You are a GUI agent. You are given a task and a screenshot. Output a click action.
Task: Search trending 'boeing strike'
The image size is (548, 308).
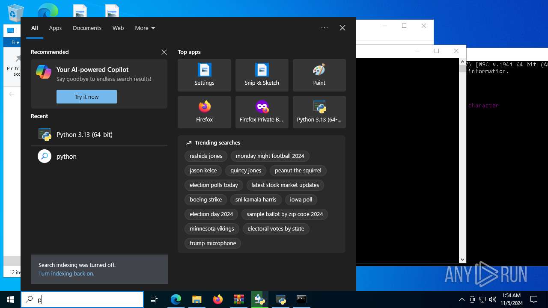[205, 200]
